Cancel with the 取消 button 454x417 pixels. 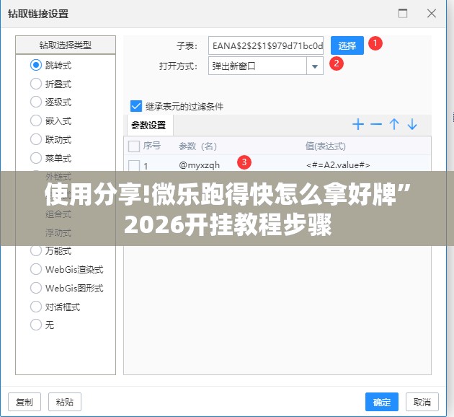pyautogui.click(x=422, y=402)
